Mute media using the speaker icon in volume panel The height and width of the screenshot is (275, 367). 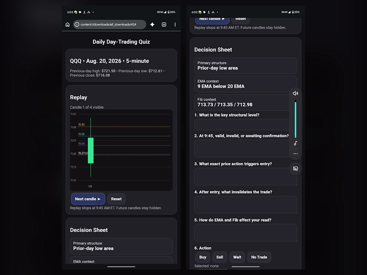click(295, 94)
